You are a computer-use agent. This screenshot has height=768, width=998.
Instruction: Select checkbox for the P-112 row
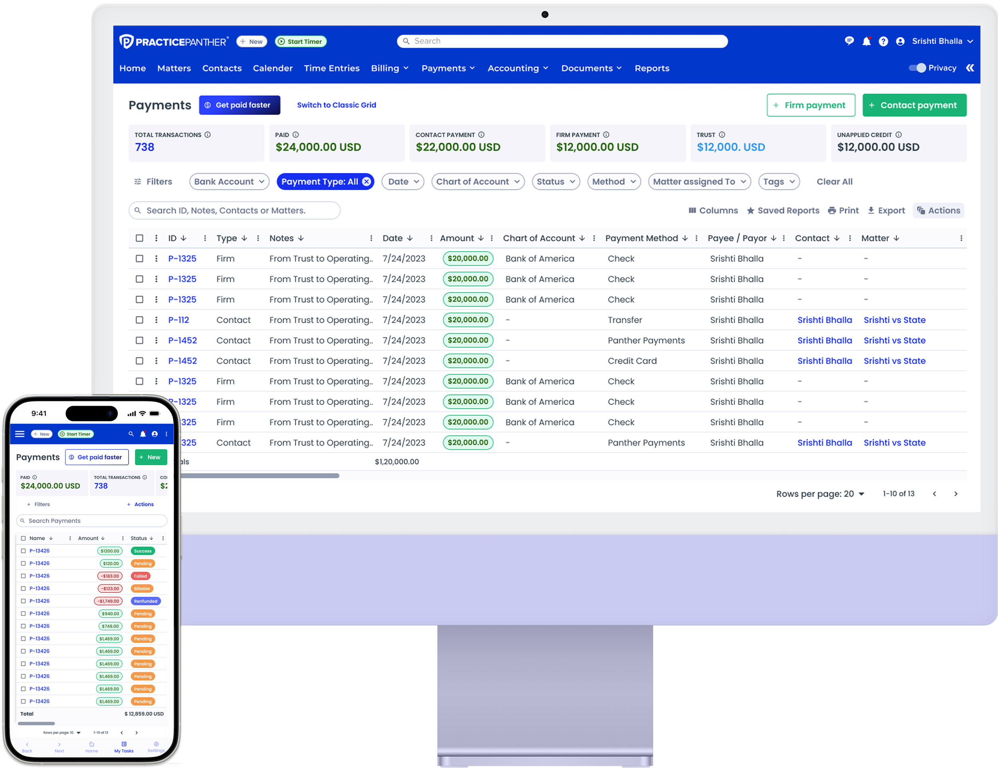tap(139, 320)
